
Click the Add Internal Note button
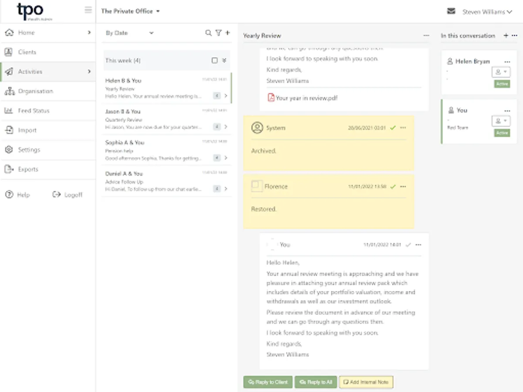(x=366, y=382)
